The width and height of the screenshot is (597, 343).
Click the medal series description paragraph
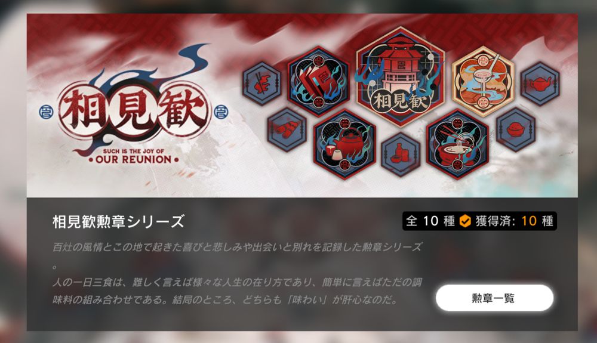[237, 273]
